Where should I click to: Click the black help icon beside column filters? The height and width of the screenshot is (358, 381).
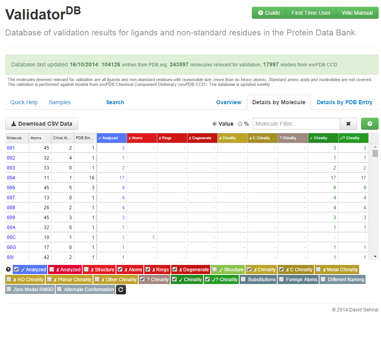click(8, 269)
